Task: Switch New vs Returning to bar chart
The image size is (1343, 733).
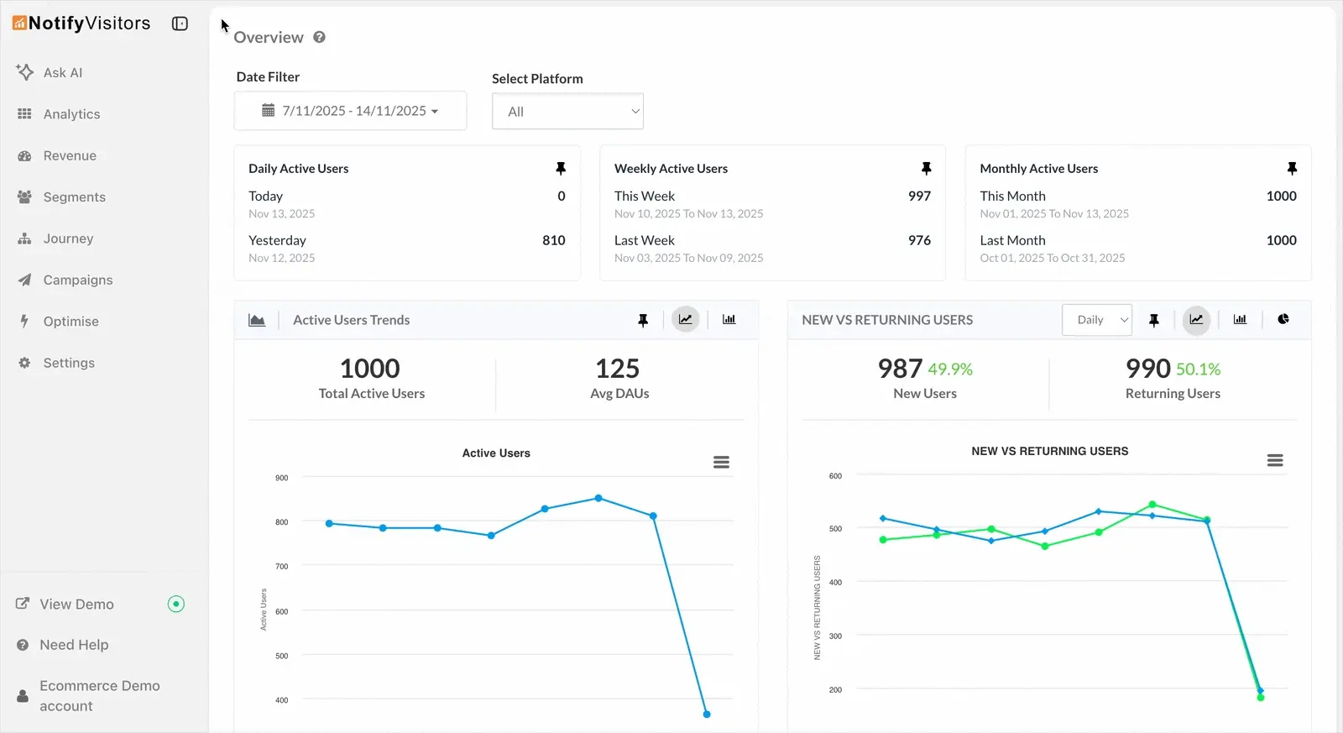Action: tap(1240, 319)
